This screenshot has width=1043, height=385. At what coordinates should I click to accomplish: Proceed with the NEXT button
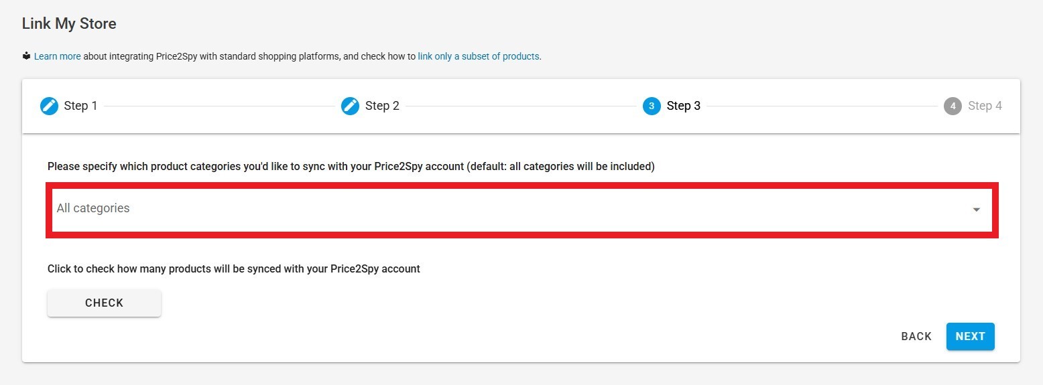[x=970, y=336]
